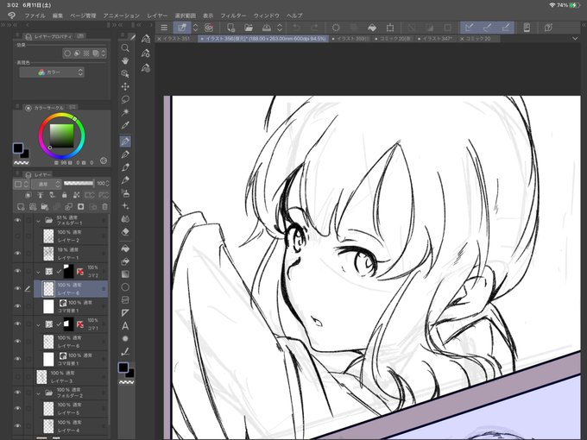Select the Pencil tool below Pen
Screen dimensions: 587x440
125,154
